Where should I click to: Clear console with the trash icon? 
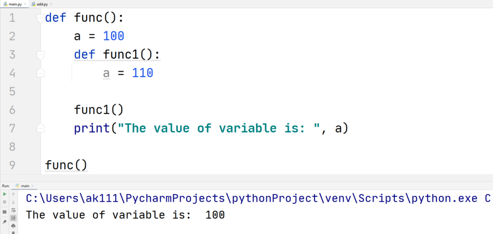click(13, 233)
